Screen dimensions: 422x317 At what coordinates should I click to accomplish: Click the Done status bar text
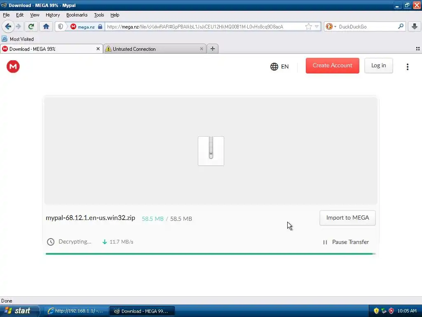coord(7,301)
